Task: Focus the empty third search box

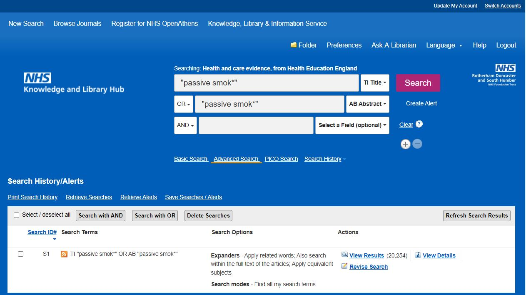Action: pos(256,125)
